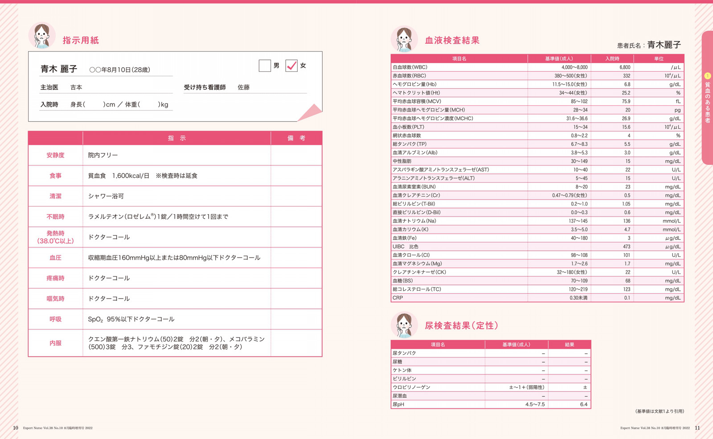Click ドクターコール in the 疼痛時 row

(109, 278)
